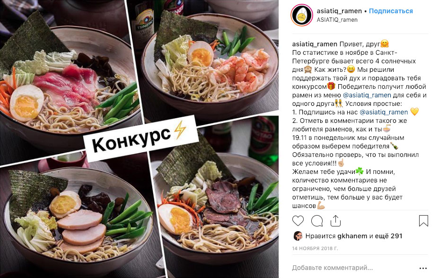The width and height of the screenshot is (439, 278).
Task: Click the Подписаться follow button
Action: (391, 11)
